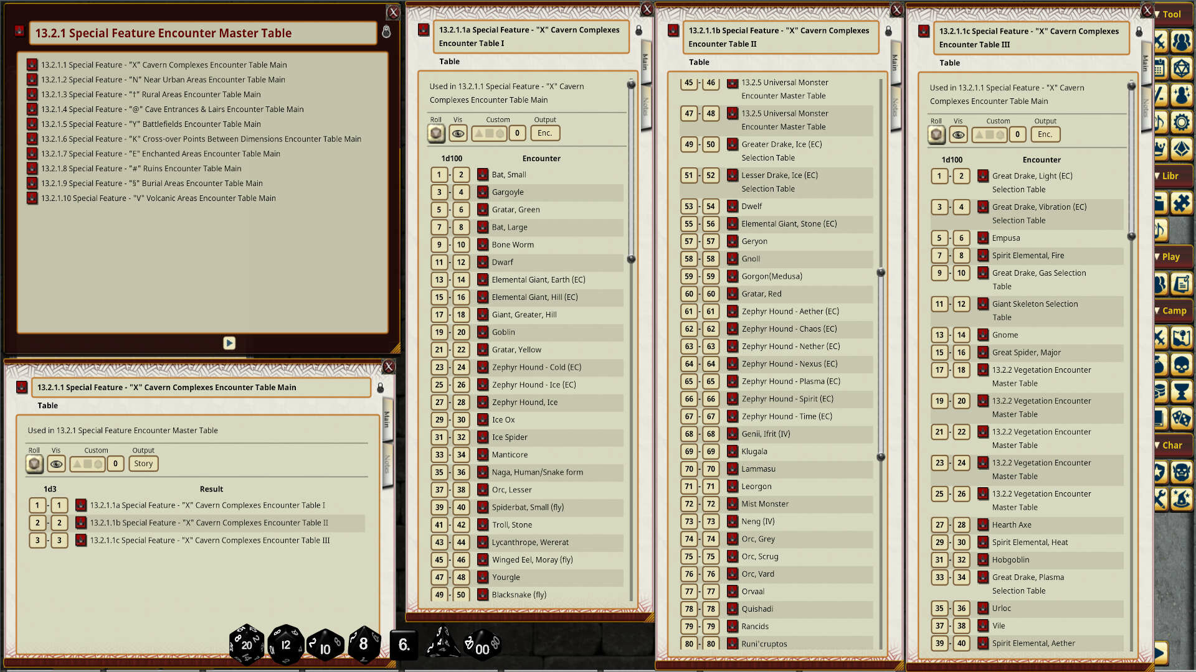Click the Story output button on table 13.2.1.1

tap(143, 464)
